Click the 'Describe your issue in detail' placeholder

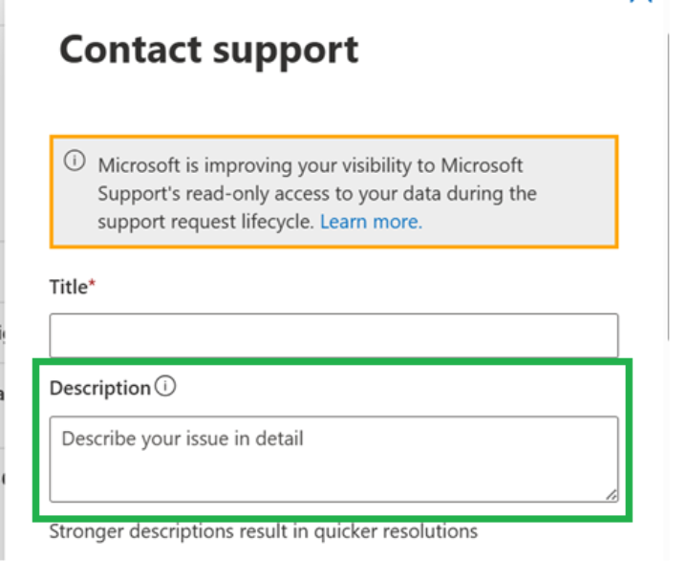tap(183, 439)
